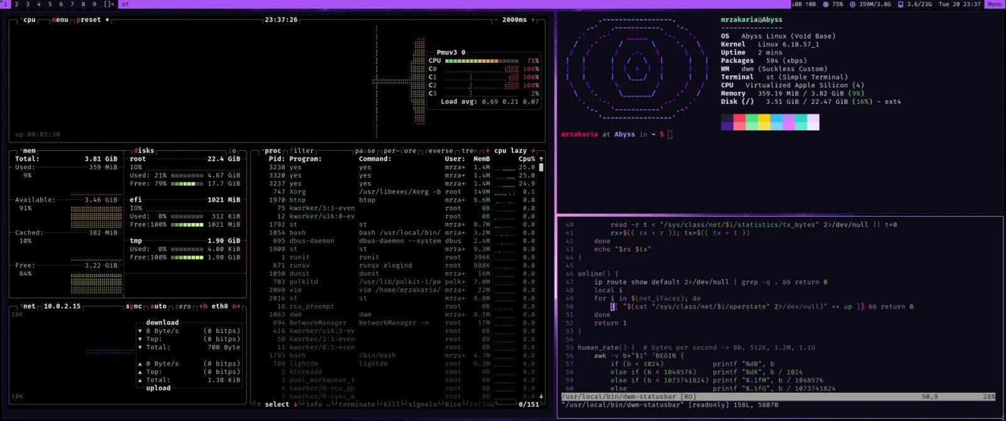The height and width of the screenshot is (421, 1006).
Task: Click the C0 core usage row
Action: tap(484, 68)
